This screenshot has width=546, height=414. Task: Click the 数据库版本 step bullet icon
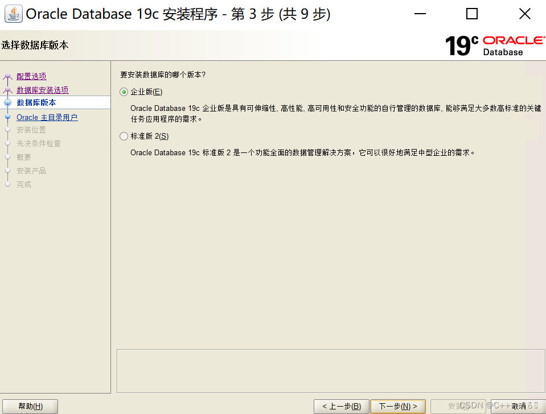click(x=7, y=102)
